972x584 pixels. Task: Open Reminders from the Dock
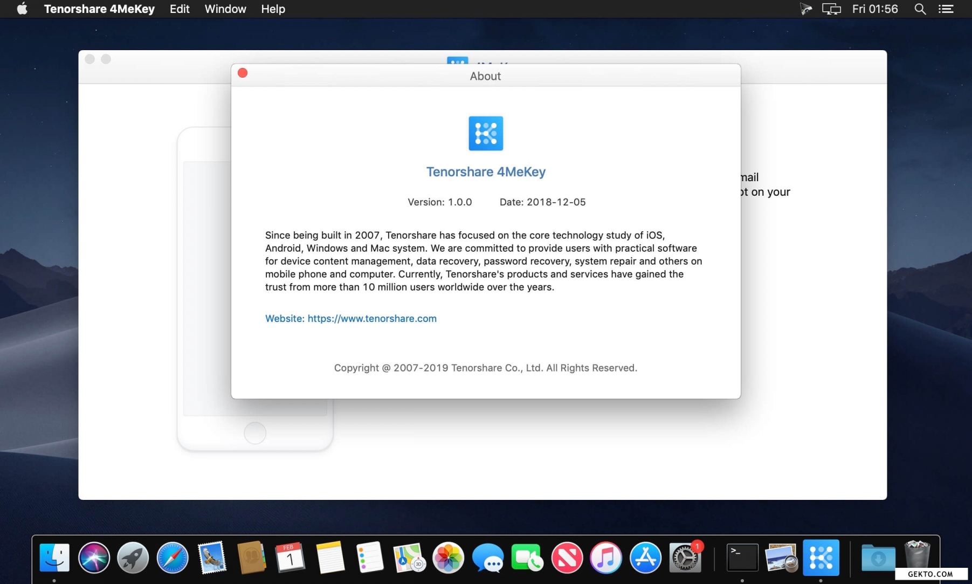point(370,557)
